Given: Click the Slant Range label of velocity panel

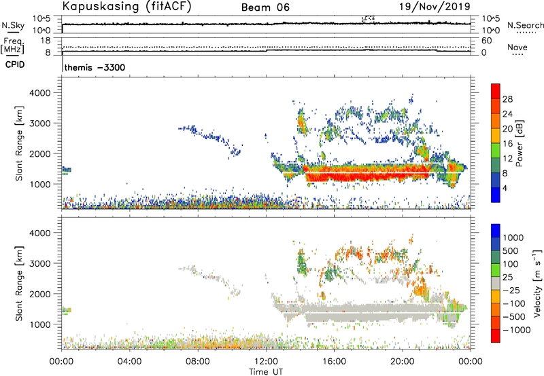Looking at the screenshot, I should [x=19, y=284].
